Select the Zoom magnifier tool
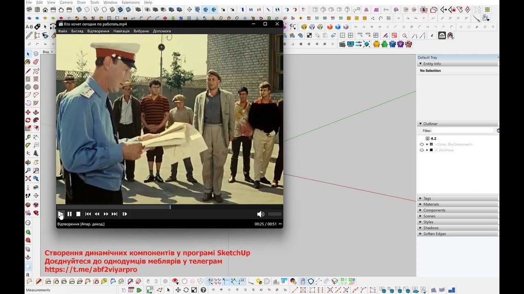 pos(28,171)
